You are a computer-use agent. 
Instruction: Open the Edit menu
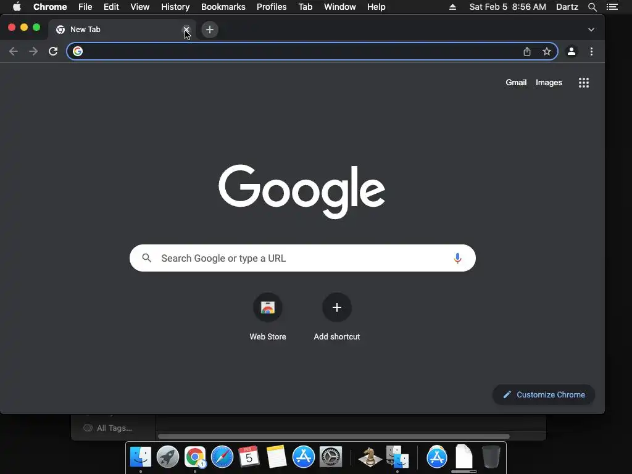111,7
